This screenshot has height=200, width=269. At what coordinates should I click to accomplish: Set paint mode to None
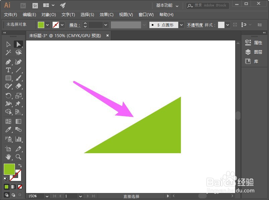click(x=20, y=187)
